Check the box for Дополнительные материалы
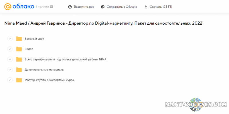 click(x=10, y=70)
